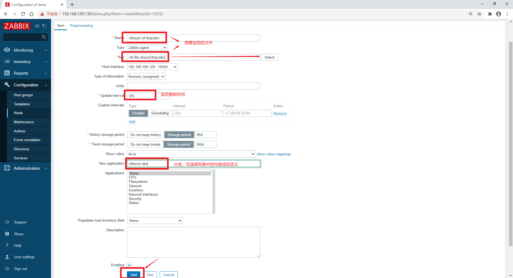513x278 pixels.
Task: Click the magnifier icon in sidebar search
Action: coord(44,37)
